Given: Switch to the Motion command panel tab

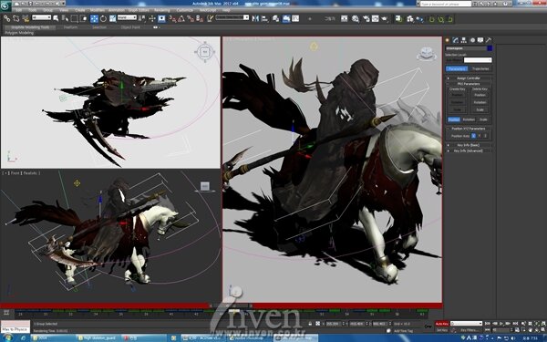Looking at the screenshot, I should pyautogui.click(x=472, y=40).
